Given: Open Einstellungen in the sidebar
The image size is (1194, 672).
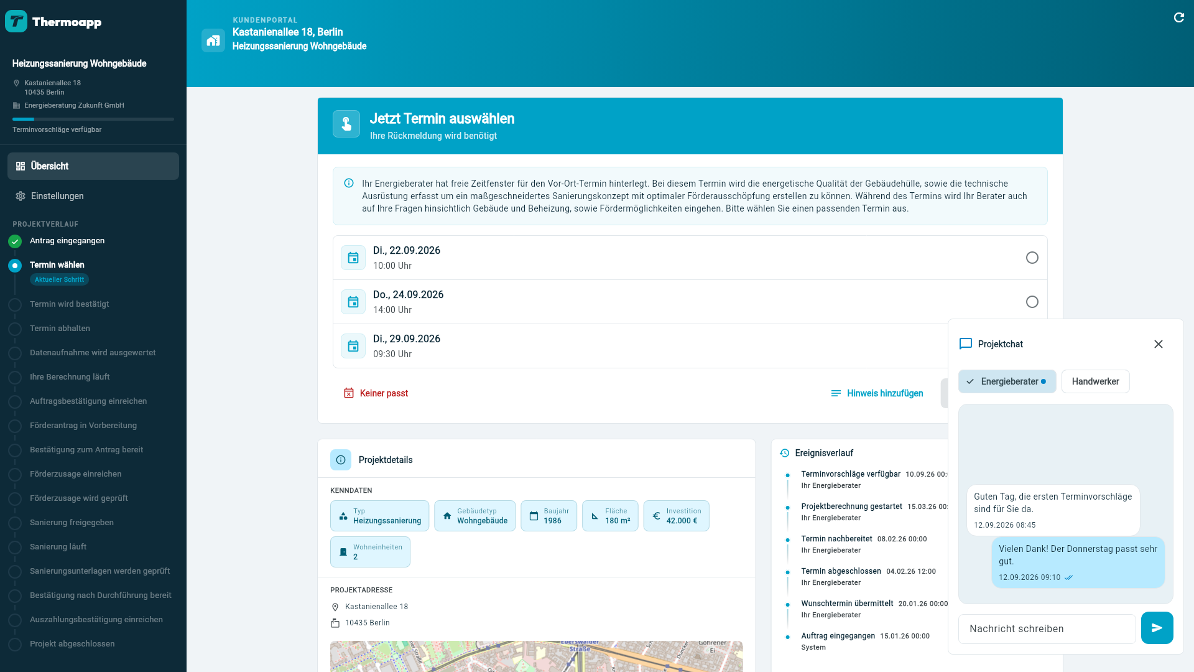Looking at the screenshot, I should click(93, 196).
